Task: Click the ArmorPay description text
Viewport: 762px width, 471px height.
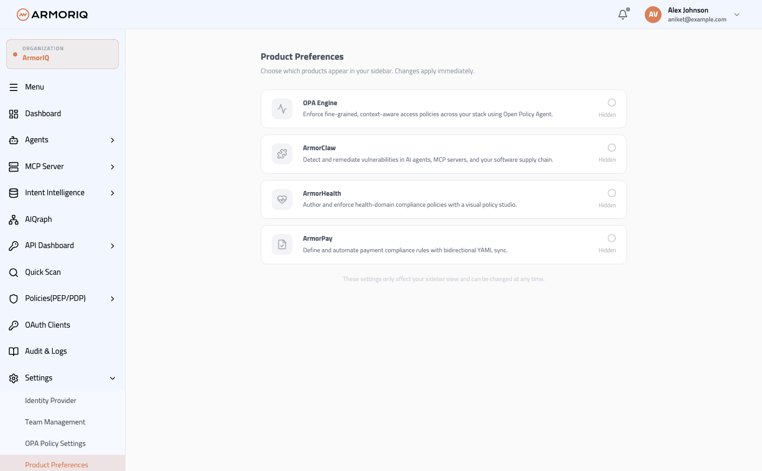Action: click(405, 250)
